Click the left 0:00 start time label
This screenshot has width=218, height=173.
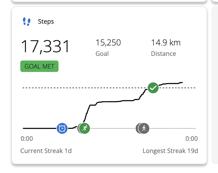click(x=27, y=139)
